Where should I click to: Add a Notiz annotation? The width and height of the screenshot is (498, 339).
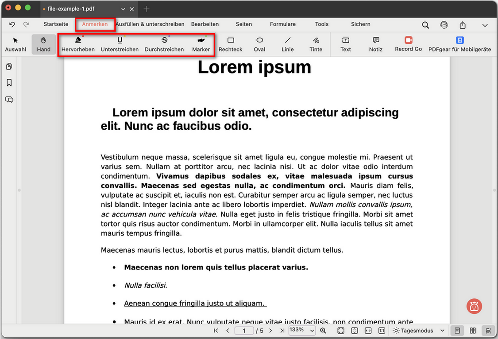pos(375,44)
